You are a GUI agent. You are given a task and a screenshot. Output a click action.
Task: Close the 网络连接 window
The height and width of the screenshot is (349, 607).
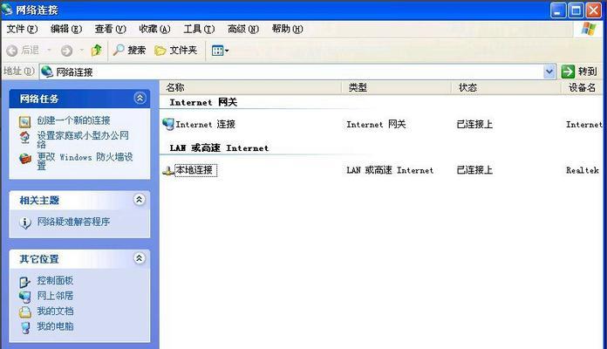[593, 10]
